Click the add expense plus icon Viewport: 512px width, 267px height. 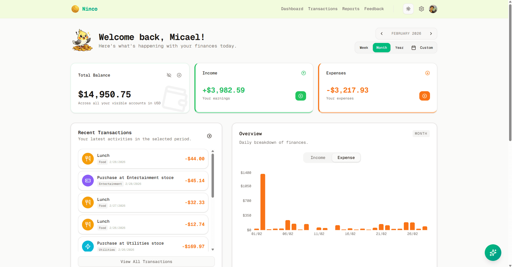[x=424, y=96]
